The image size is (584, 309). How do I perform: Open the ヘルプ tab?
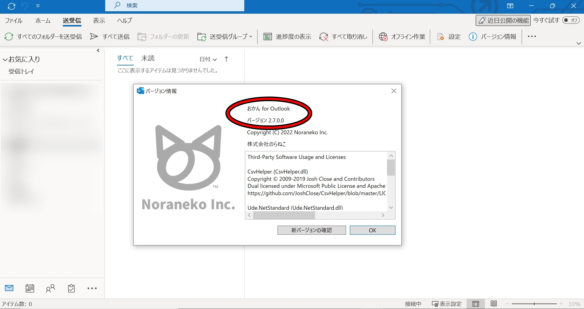[x=125, y=20]
